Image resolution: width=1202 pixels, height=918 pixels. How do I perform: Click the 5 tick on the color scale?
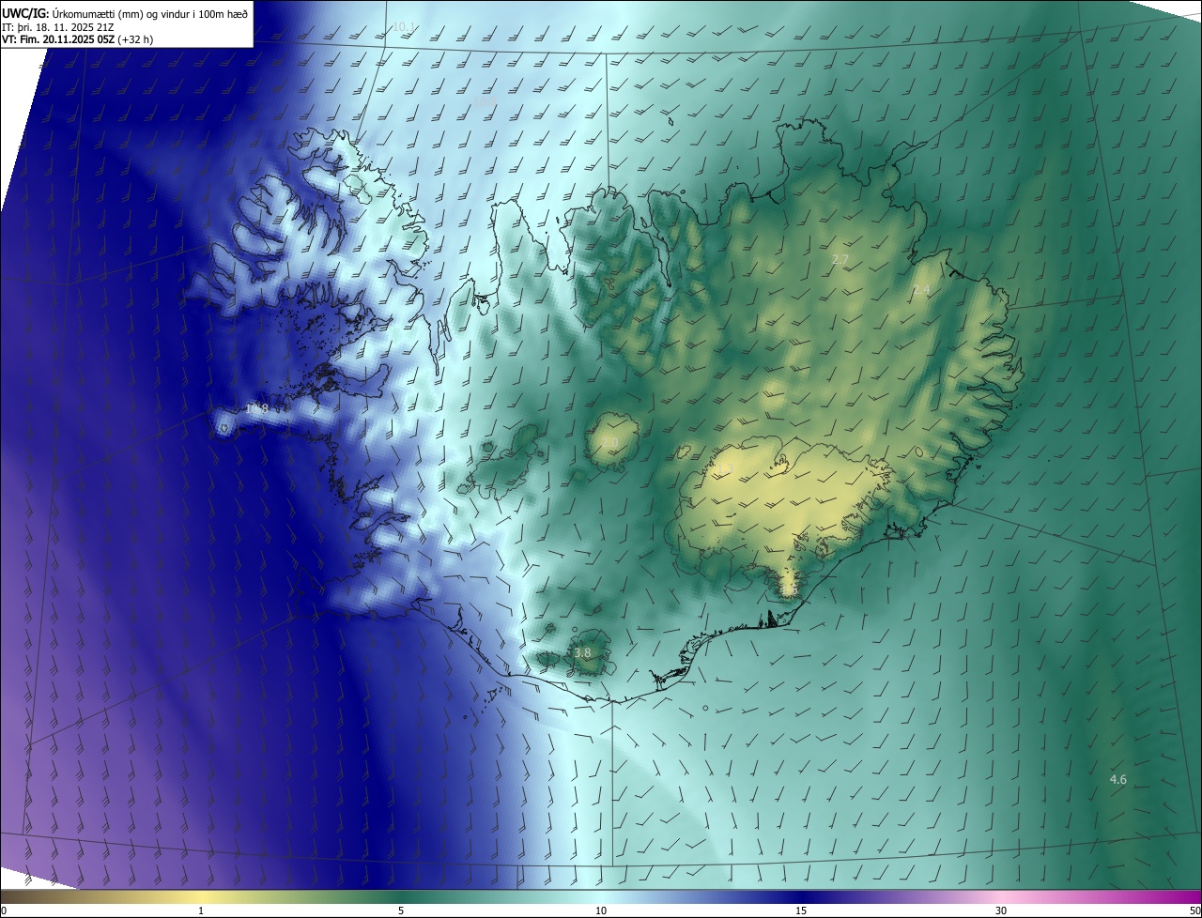401,910
